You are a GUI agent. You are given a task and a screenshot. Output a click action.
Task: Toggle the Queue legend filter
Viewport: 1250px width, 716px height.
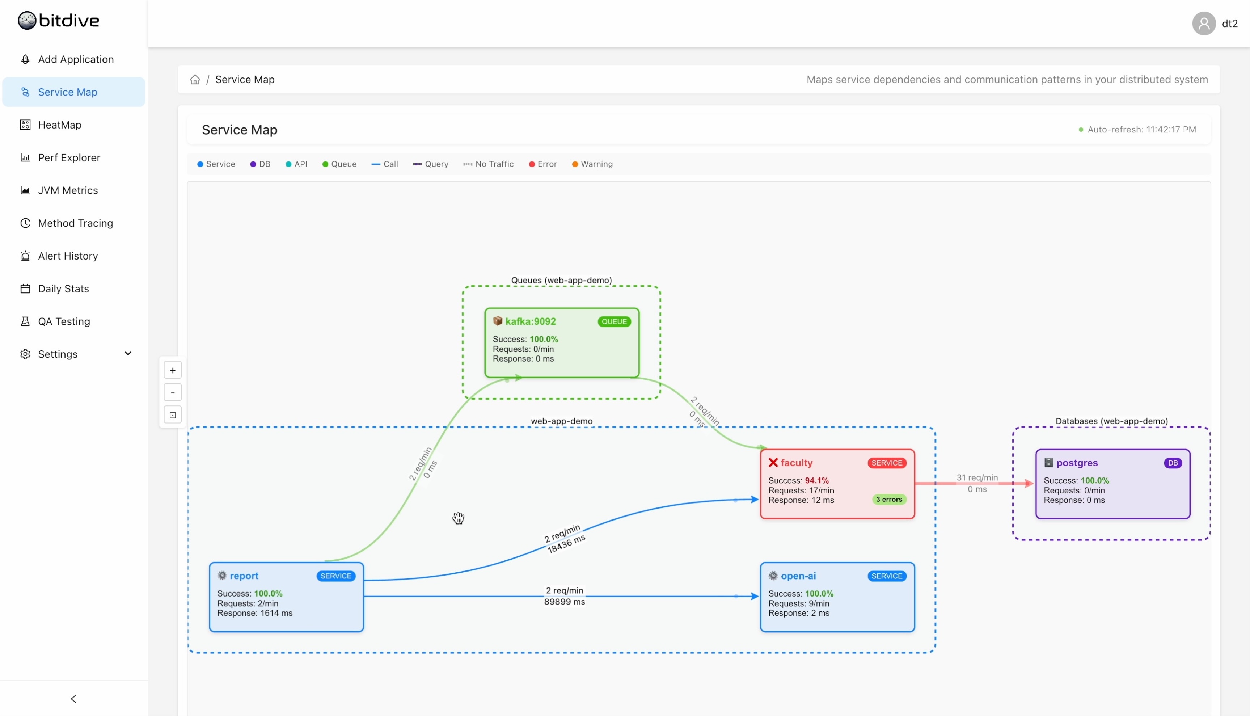(339, 164)
